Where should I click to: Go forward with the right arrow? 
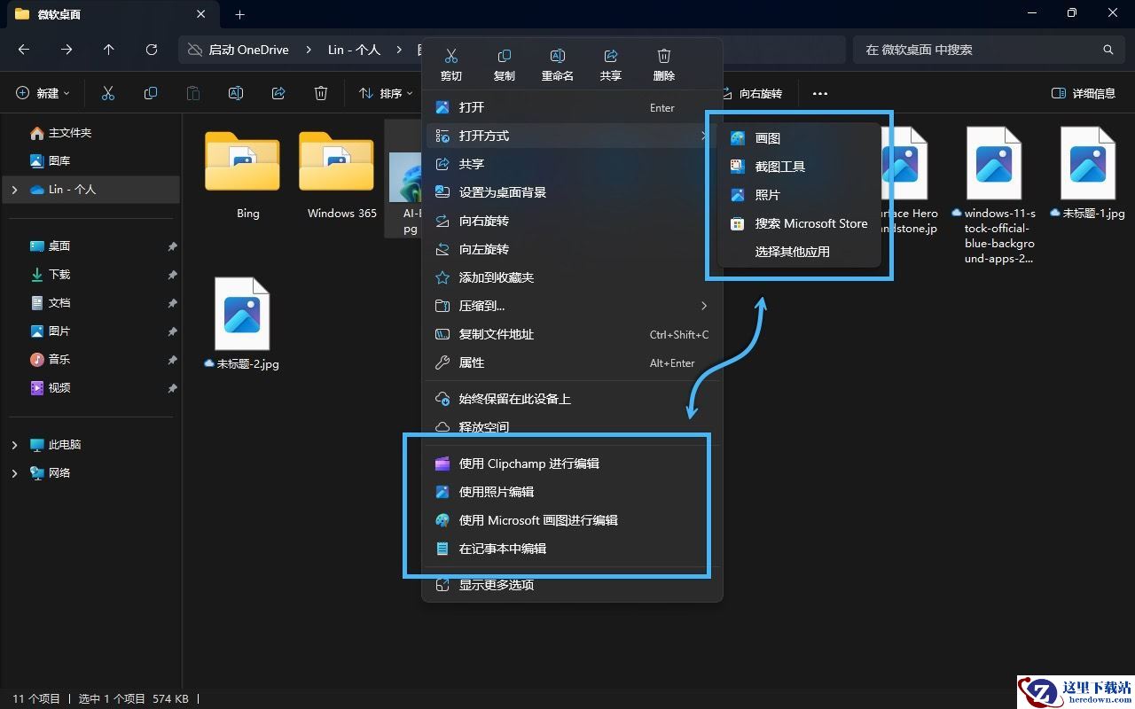(x=67, y=50)
